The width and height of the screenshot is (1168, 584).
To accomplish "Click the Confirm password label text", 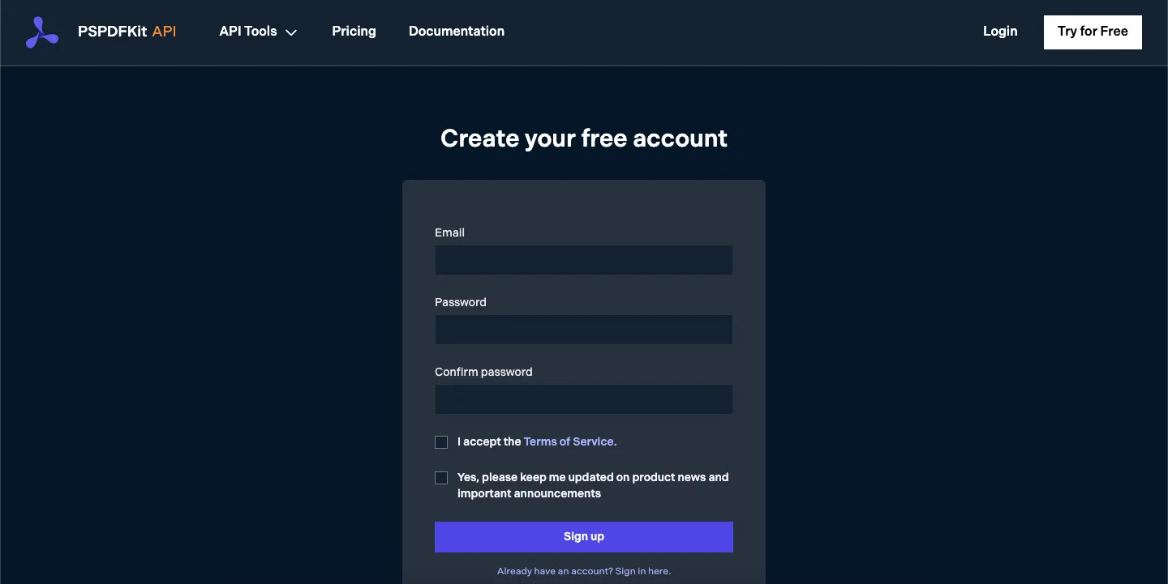I will (x=483, y=372).
